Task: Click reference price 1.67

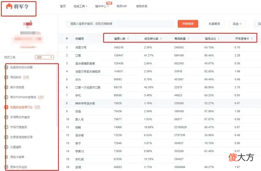Action: tap(237, 167)
